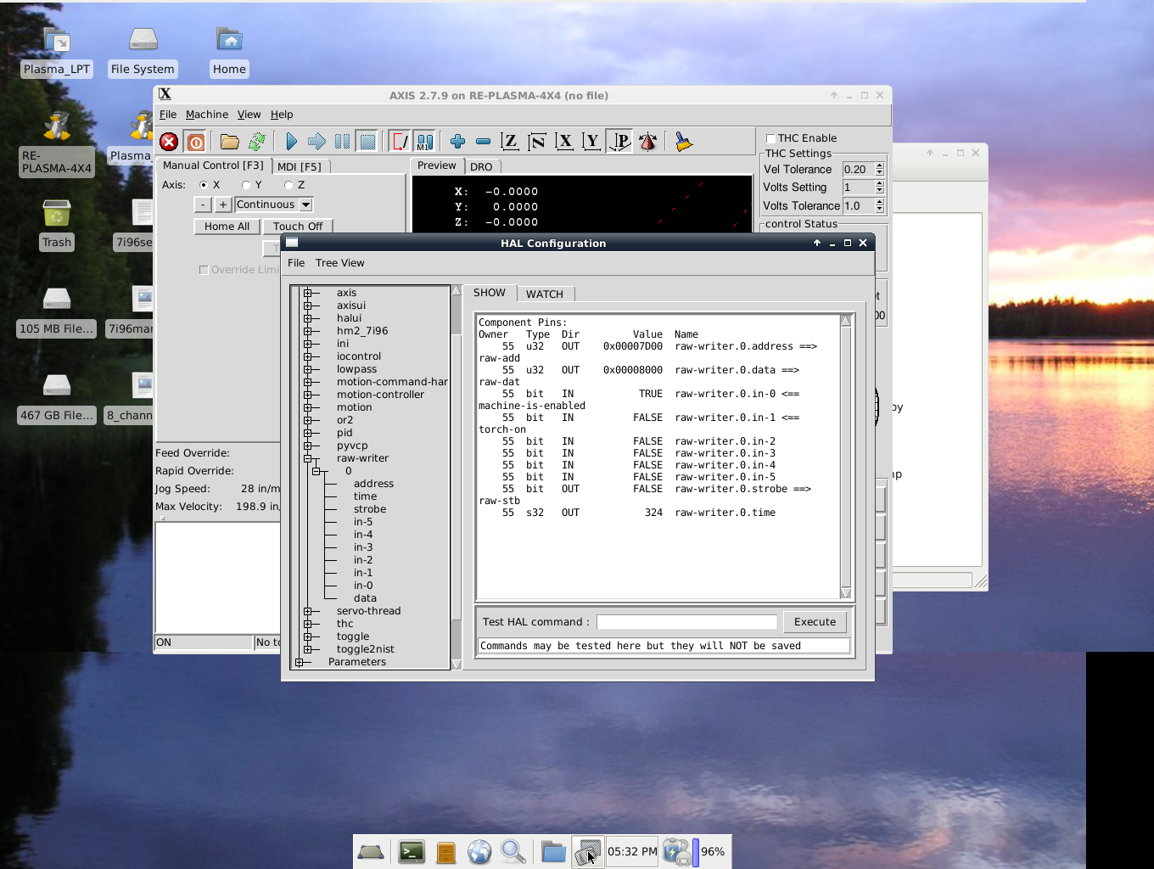Click the Test HAL command input field

686,622
